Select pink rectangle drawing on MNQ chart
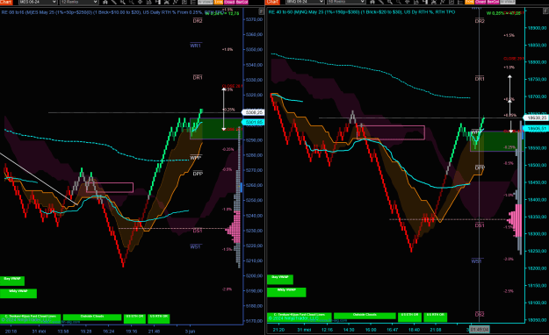 [x=391, y=132]
